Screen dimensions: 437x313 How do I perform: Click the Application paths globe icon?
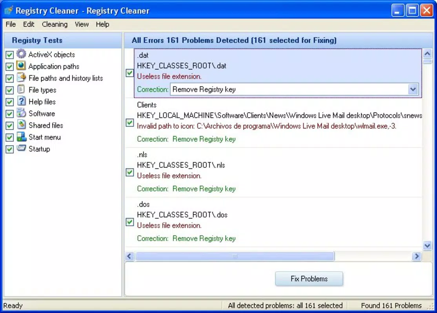click(21, 66)
